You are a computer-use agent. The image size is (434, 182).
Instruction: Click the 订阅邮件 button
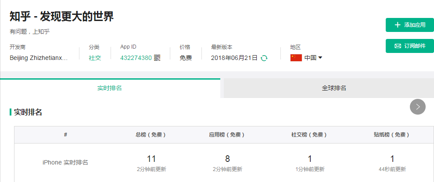[x=410, y=46]
